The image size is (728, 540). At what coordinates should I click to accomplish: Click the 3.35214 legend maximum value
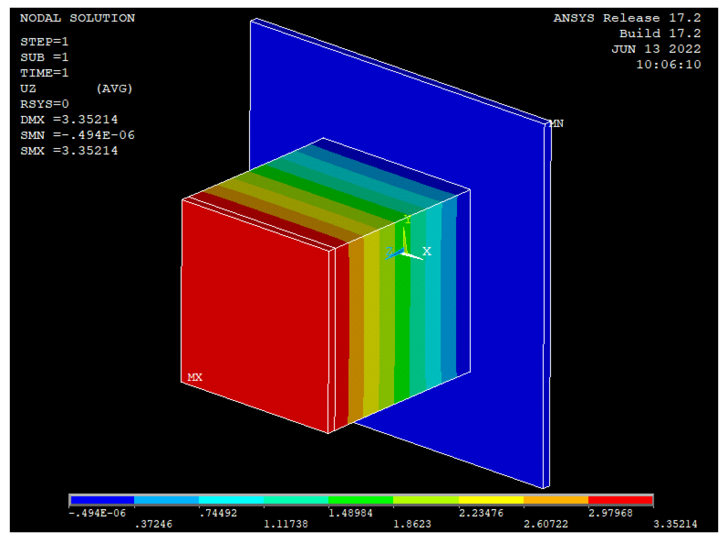[675, 524]
